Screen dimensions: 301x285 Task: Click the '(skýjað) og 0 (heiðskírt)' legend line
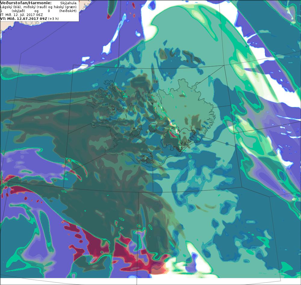[x=39, y=11]
